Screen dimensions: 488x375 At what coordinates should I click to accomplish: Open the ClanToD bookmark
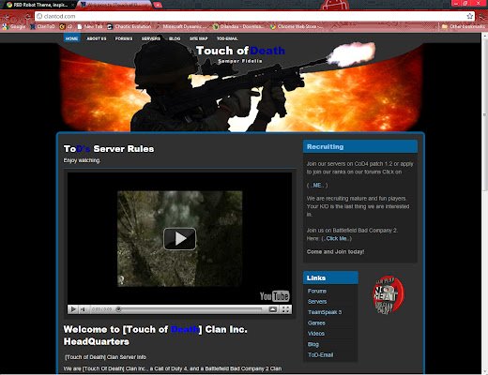pos(42,26)
